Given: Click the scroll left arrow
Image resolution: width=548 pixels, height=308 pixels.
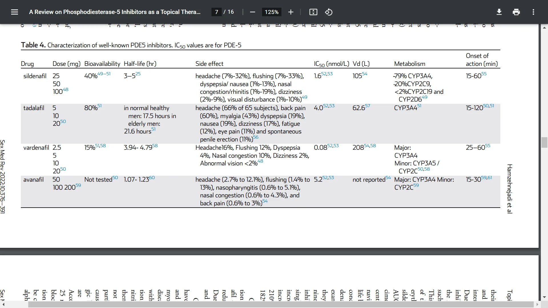Looking at the screenshot, I should (x=3, y=304).
